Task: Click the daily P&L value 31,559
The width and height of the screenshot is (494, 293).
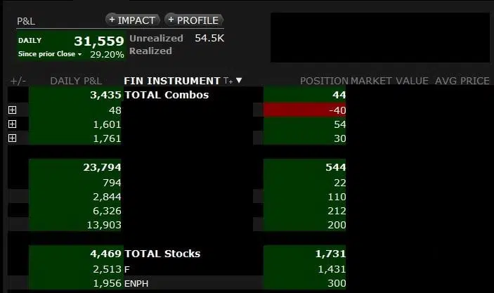Action: pos(99,41)
